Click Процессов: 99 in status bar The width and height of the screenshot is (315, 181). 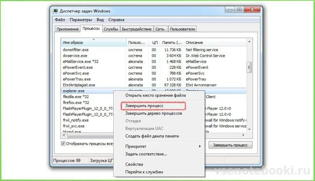coord(67,160)
